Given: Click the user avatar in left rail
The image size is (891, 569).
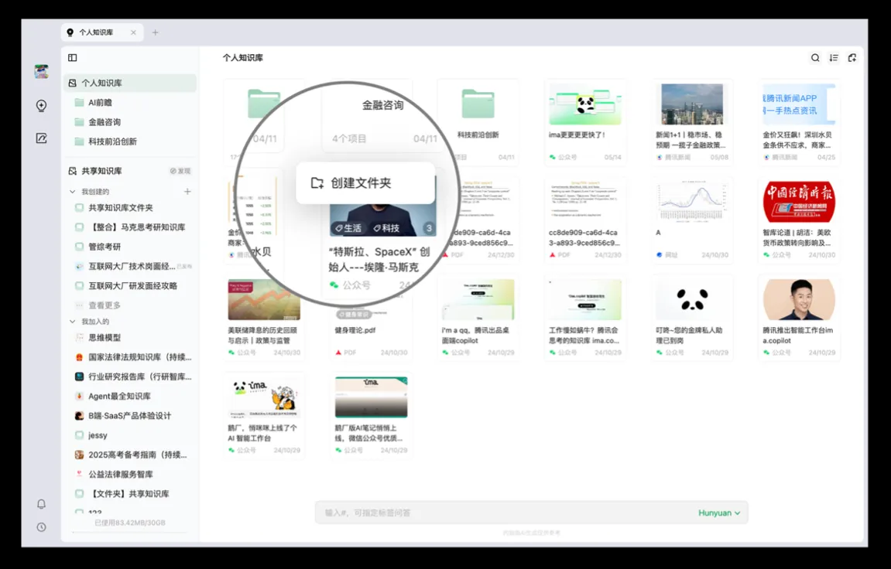Looking at the screenshot, I should [x=42, y=72].
